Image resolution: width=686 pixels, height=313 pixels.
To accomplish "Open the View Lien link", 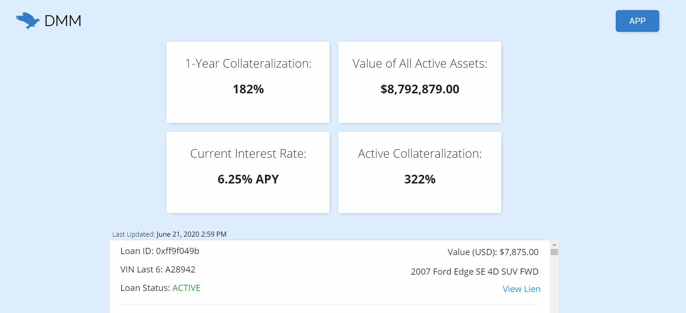I will tap(521, 289).
